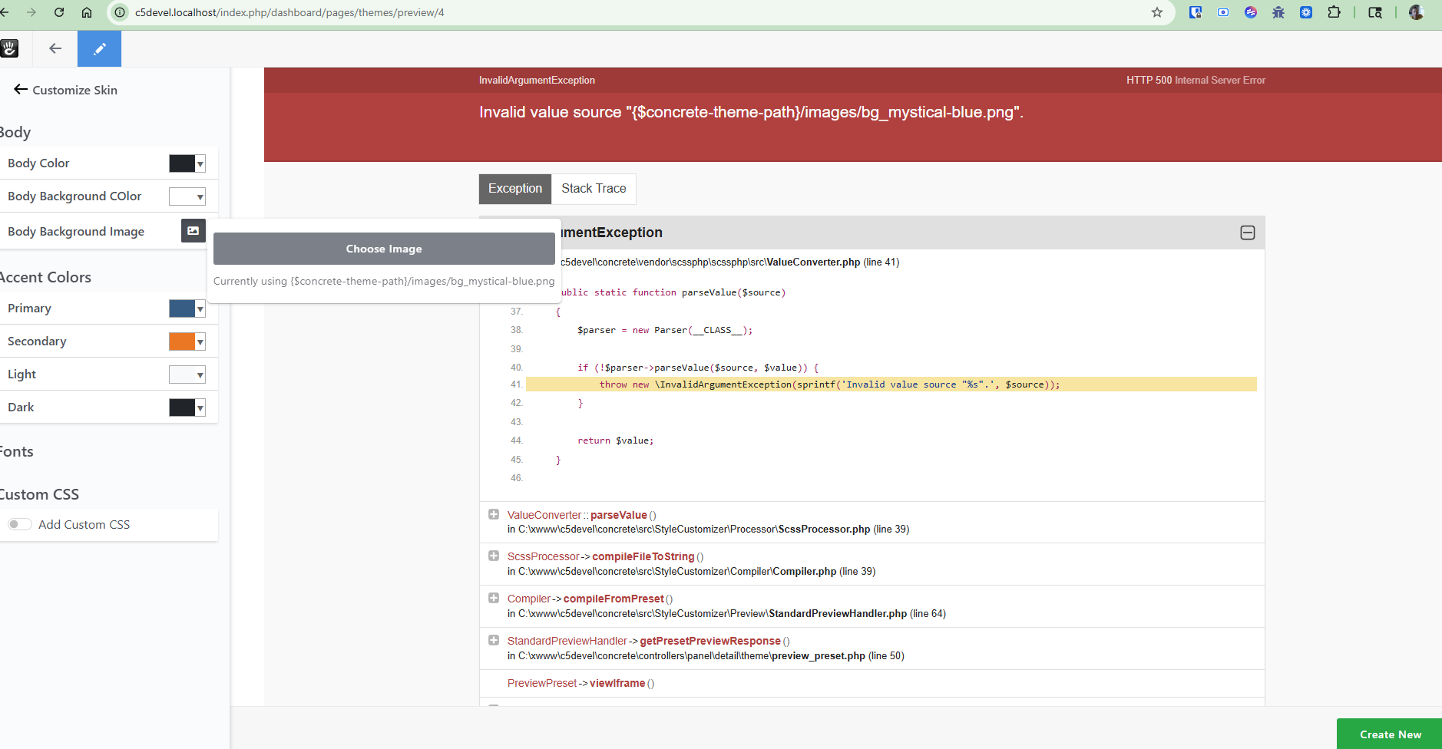Screen dimensions: 1442x749
Task: Click the back arrow in the toolbar
Action: pos(55,49)
